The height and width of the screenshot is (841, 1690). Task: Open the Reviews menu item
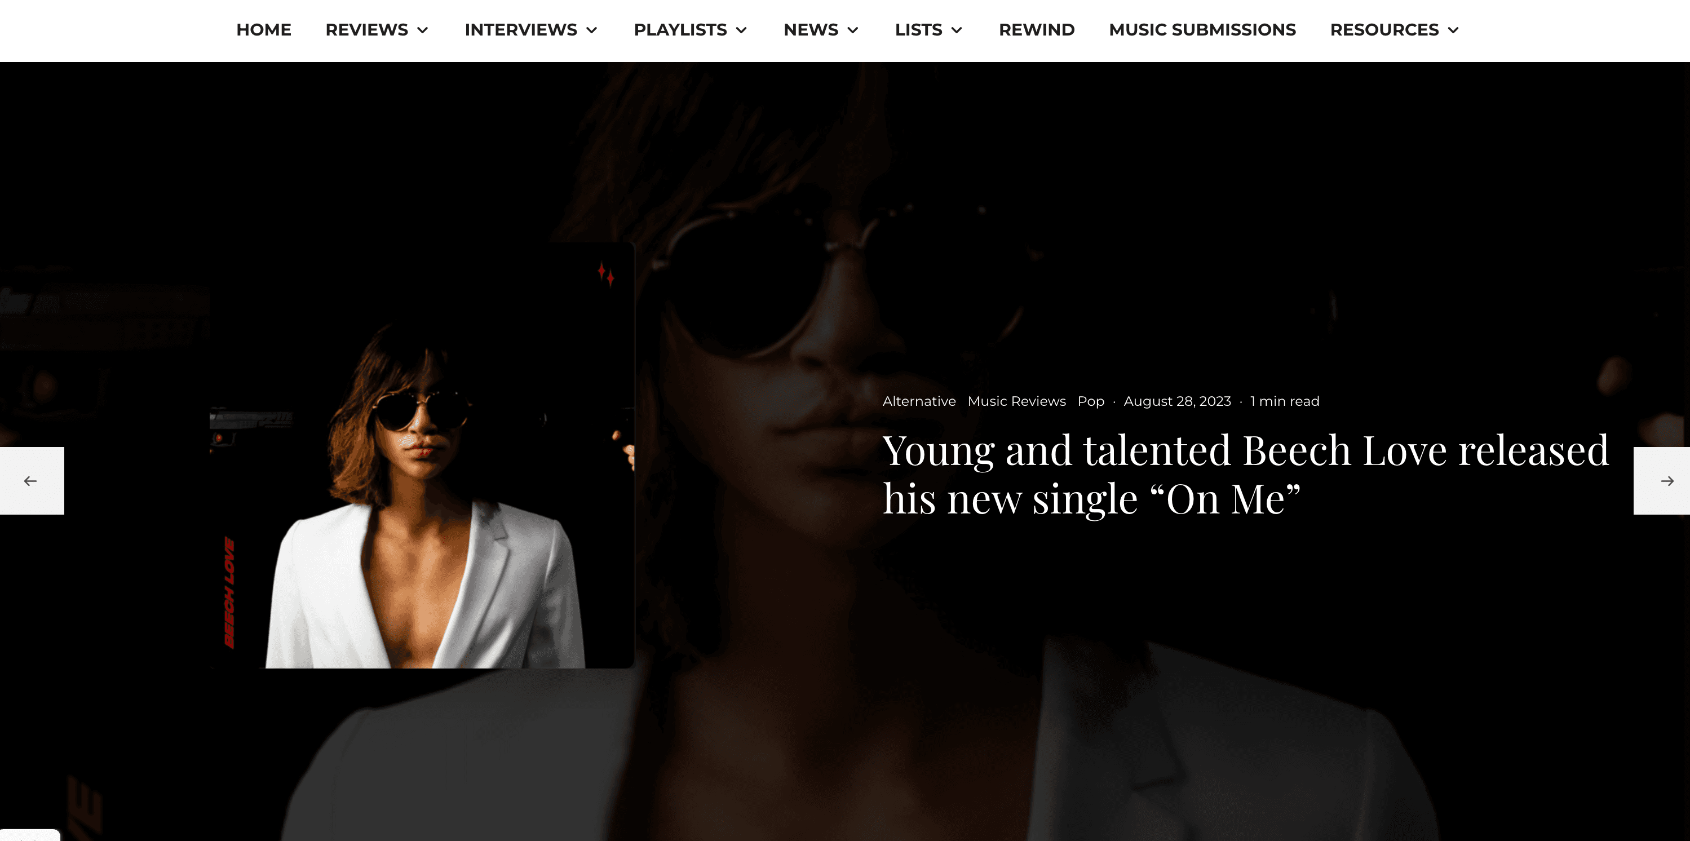coord(367,29)
